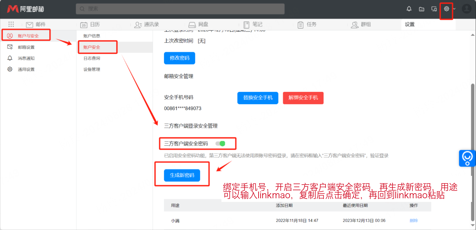Open notifications bell in header
This screenshot has height=230, width=476.
(409, 9)
